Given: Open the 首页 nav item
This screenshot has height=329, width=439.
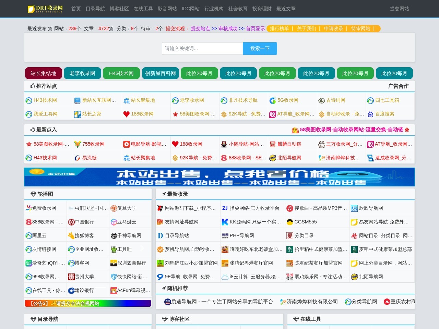Looking at the screenshot, I should (76, 9).
